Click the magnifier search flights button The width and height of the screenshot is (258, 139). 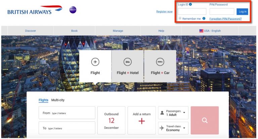(205, 120)
